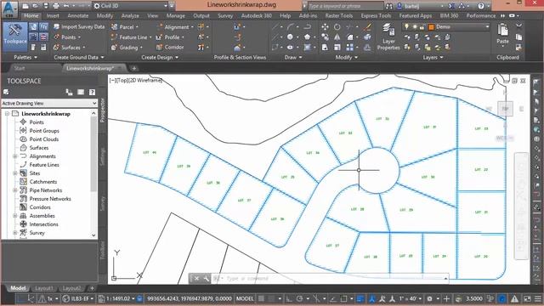Open the Toolspace palette button
Image resolution: width=544 pixels, height=306 pixels.
15,36
